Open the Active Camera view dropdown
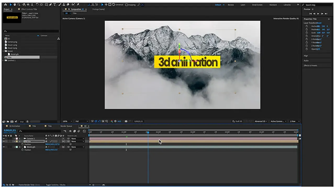 click(x=278, y=121)
